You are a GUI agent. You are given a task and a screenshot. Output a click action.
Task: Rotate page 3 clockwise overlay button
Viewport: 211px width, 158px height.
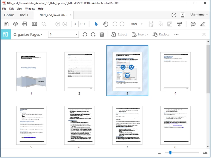[131, 67]
